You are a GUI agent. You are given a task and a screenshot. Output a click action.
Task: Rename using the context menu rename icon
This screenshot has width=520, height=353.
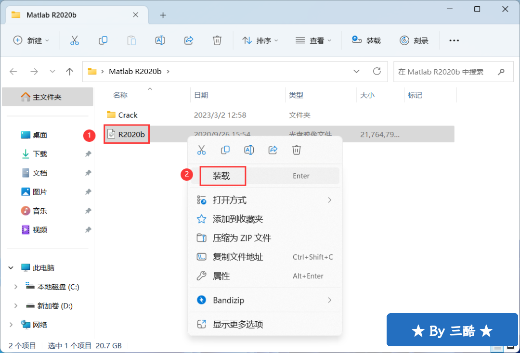pyautogui.click(x=249, y=150)
